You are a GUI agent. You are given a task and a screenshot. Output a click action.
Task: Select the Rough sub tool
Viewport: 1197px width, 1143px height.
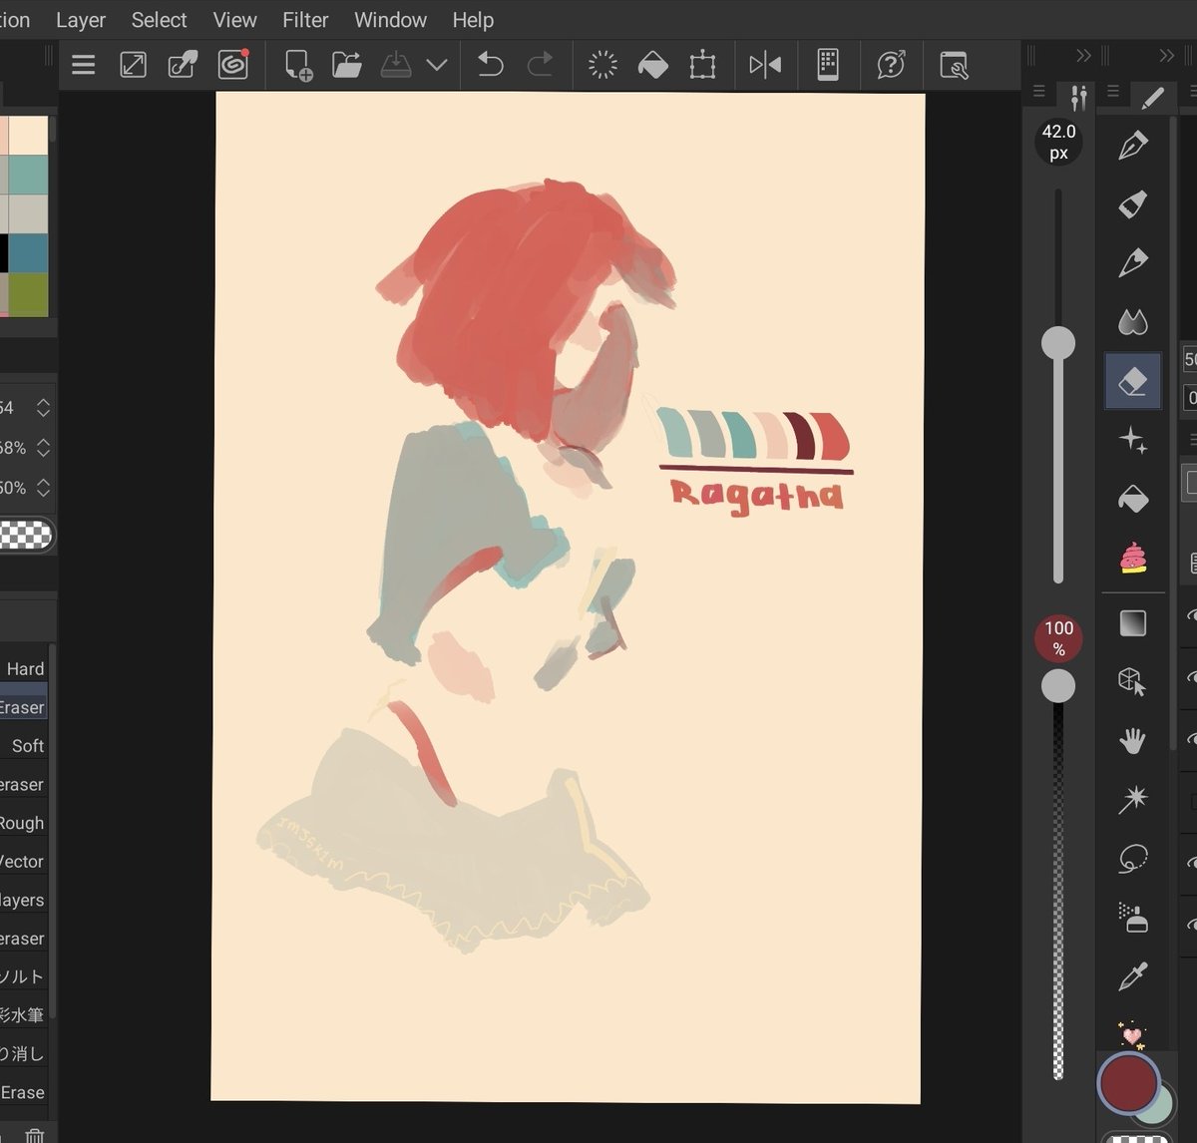coord(22,823)
